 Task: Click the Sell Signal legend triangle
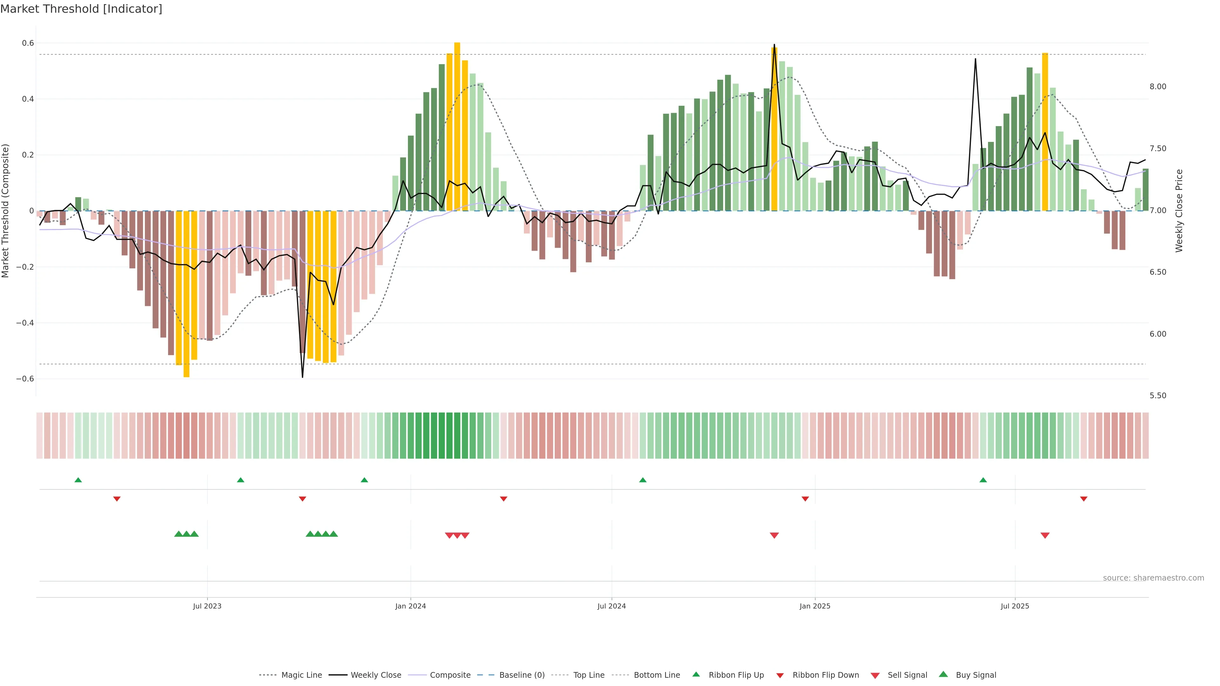[875, 675]
